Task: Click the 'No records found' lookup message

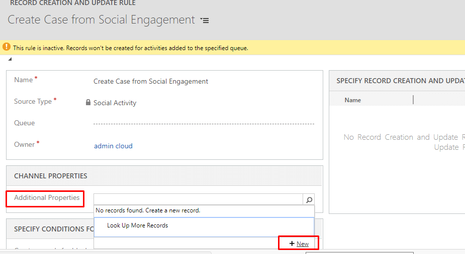Action: [148, 210]
